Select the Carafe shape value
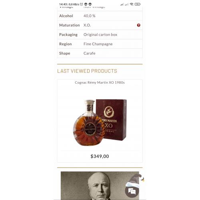This screenshot has width=200, height=200. [x=89, y=53]
